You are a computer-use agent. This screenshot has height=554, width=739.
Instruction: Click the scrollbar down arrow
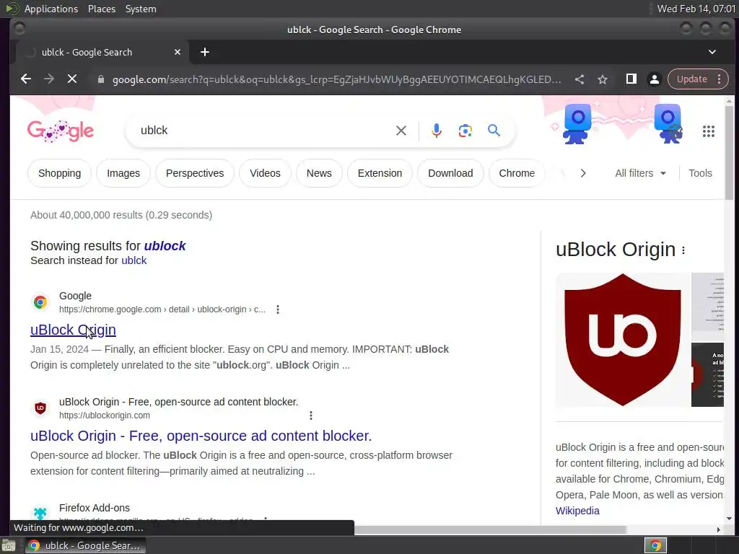(729, 519)
